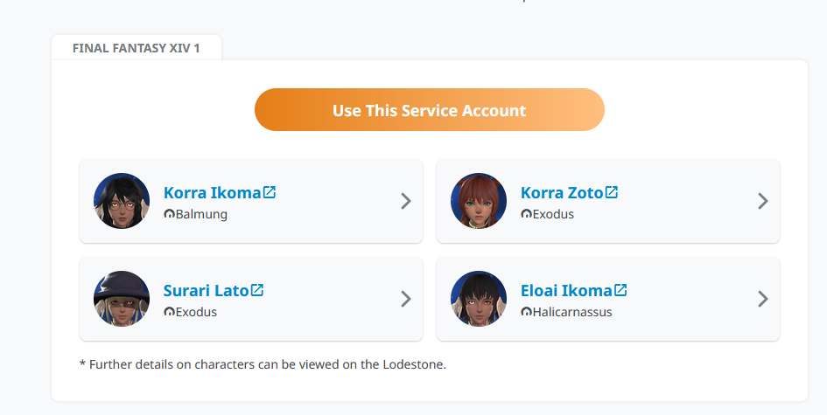
Task: Expand Korra Zoto card via chevron arrow
Action: (x=762, y=201)
